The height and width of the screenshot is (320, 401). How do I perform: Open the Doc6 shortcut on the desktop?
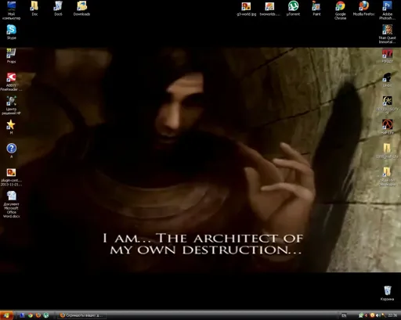[x=58, y=9]
